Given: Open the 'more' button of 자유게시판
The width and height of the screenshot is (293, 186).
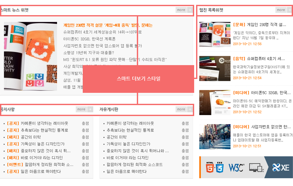Looking at the screenshot, I should coord(181,109).
